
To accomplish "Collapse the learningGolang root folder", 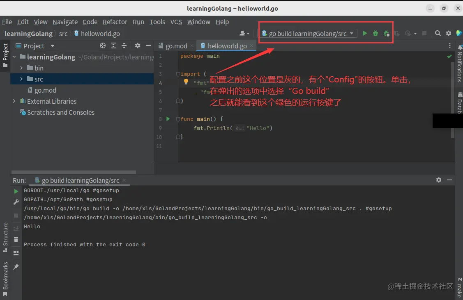I will click(x=14, y=57).
